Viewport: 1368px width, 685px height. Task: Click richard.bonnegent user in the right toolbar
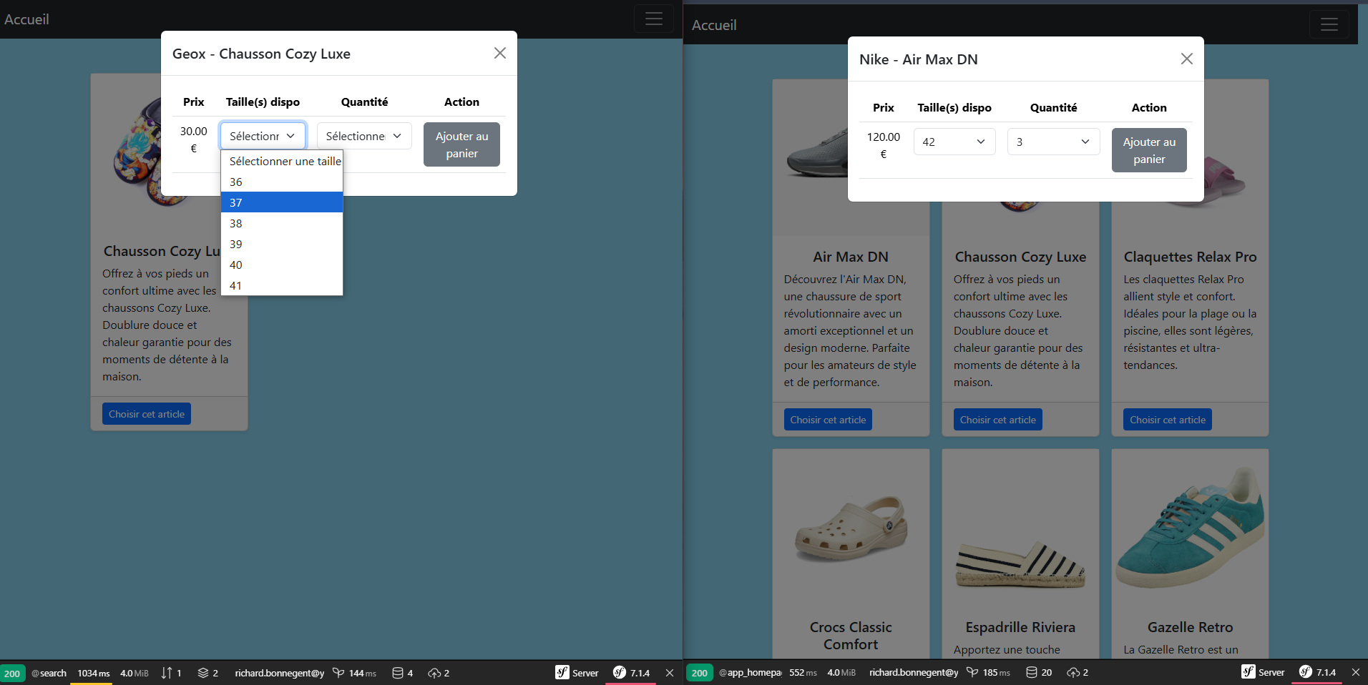(914, 673)
